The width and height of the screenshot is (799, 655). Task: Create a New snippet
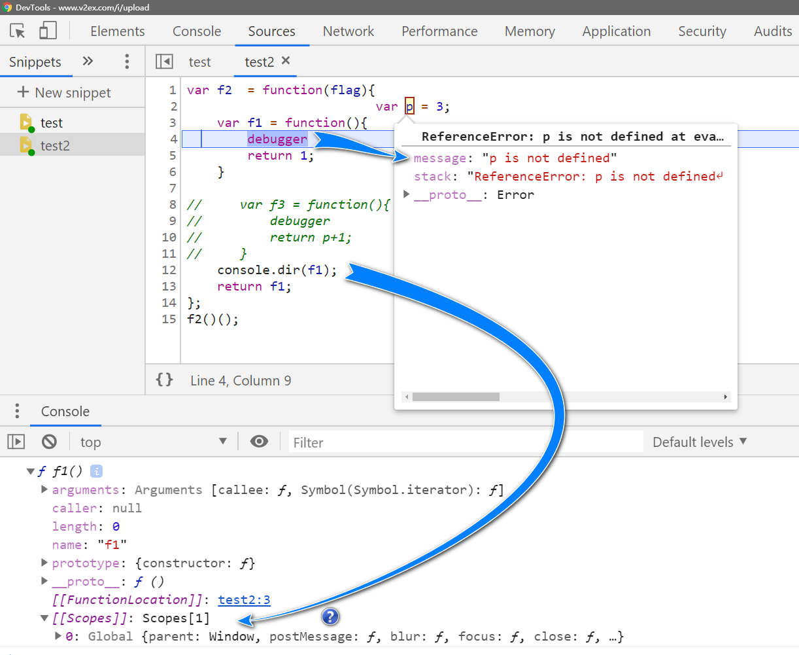[64, 92]
